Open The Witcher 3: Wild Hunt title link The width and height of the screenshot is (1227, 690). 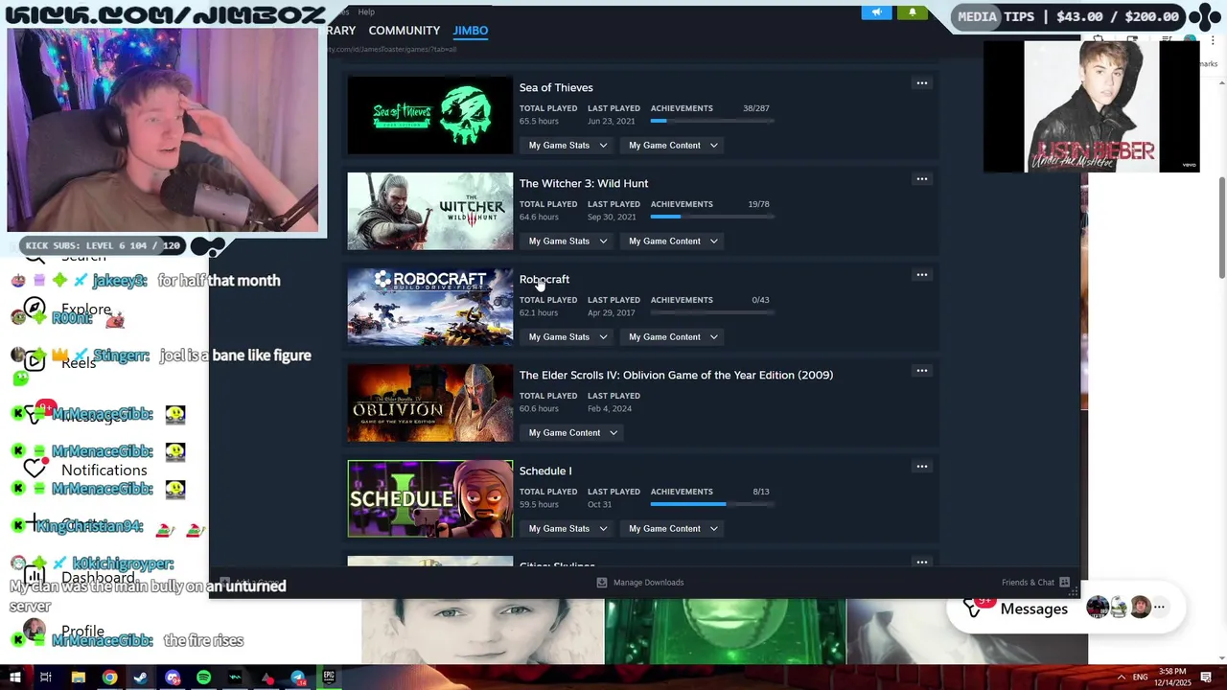pyautogui.click(x=584, y=183)
